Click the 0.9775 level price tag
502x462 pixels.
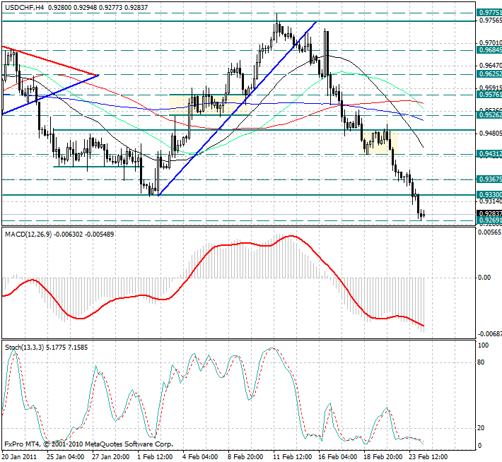pyautogui.click(x=489, y=13)
